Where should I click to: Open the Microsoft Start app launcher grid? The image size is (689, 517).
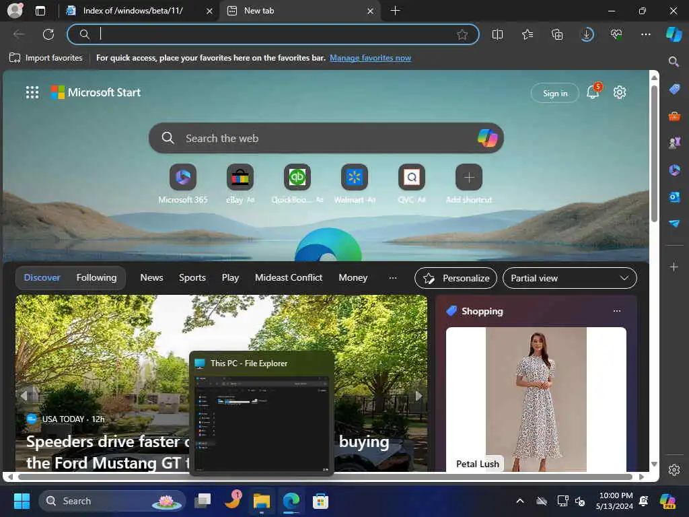(x=32, y=92)
